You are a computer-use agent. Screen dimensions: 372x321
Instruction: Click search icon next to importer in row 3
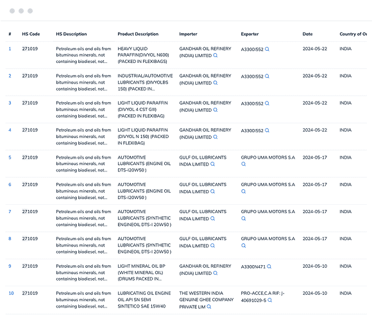[216, 110]
